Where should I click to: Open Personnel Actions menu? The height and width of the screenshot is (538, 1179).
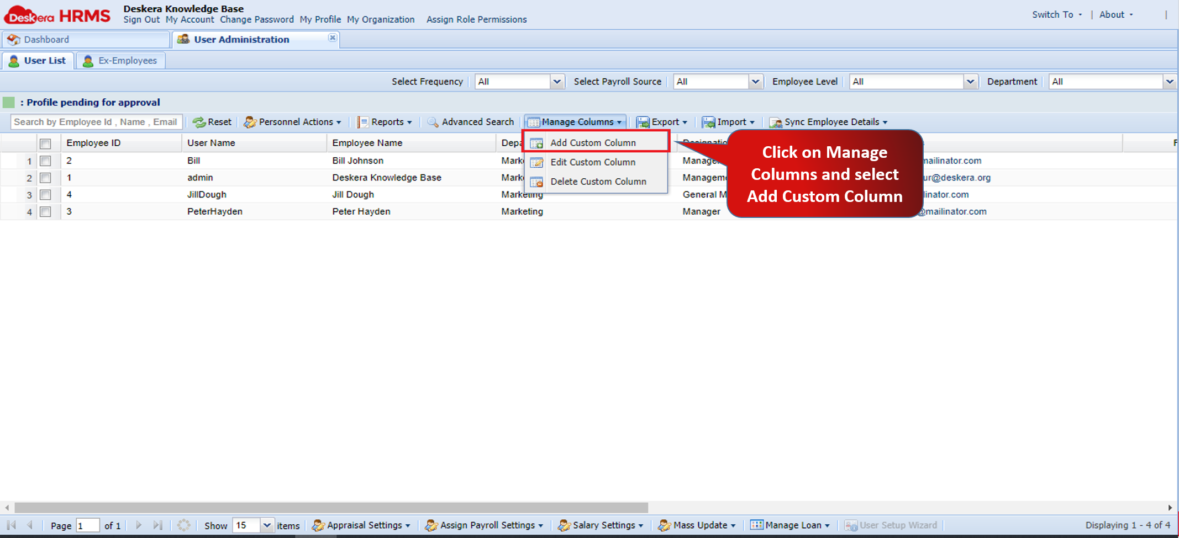tap(293, 122)
